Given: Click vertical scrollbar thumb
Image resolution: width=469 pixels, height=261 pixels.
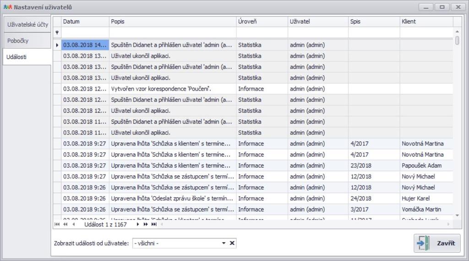Looking at the screenshot, I should tap(457, 40).
